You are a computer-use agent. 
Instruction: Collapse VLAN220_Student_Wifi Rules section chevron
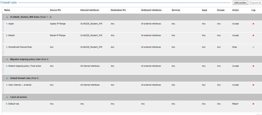[7, 17]
